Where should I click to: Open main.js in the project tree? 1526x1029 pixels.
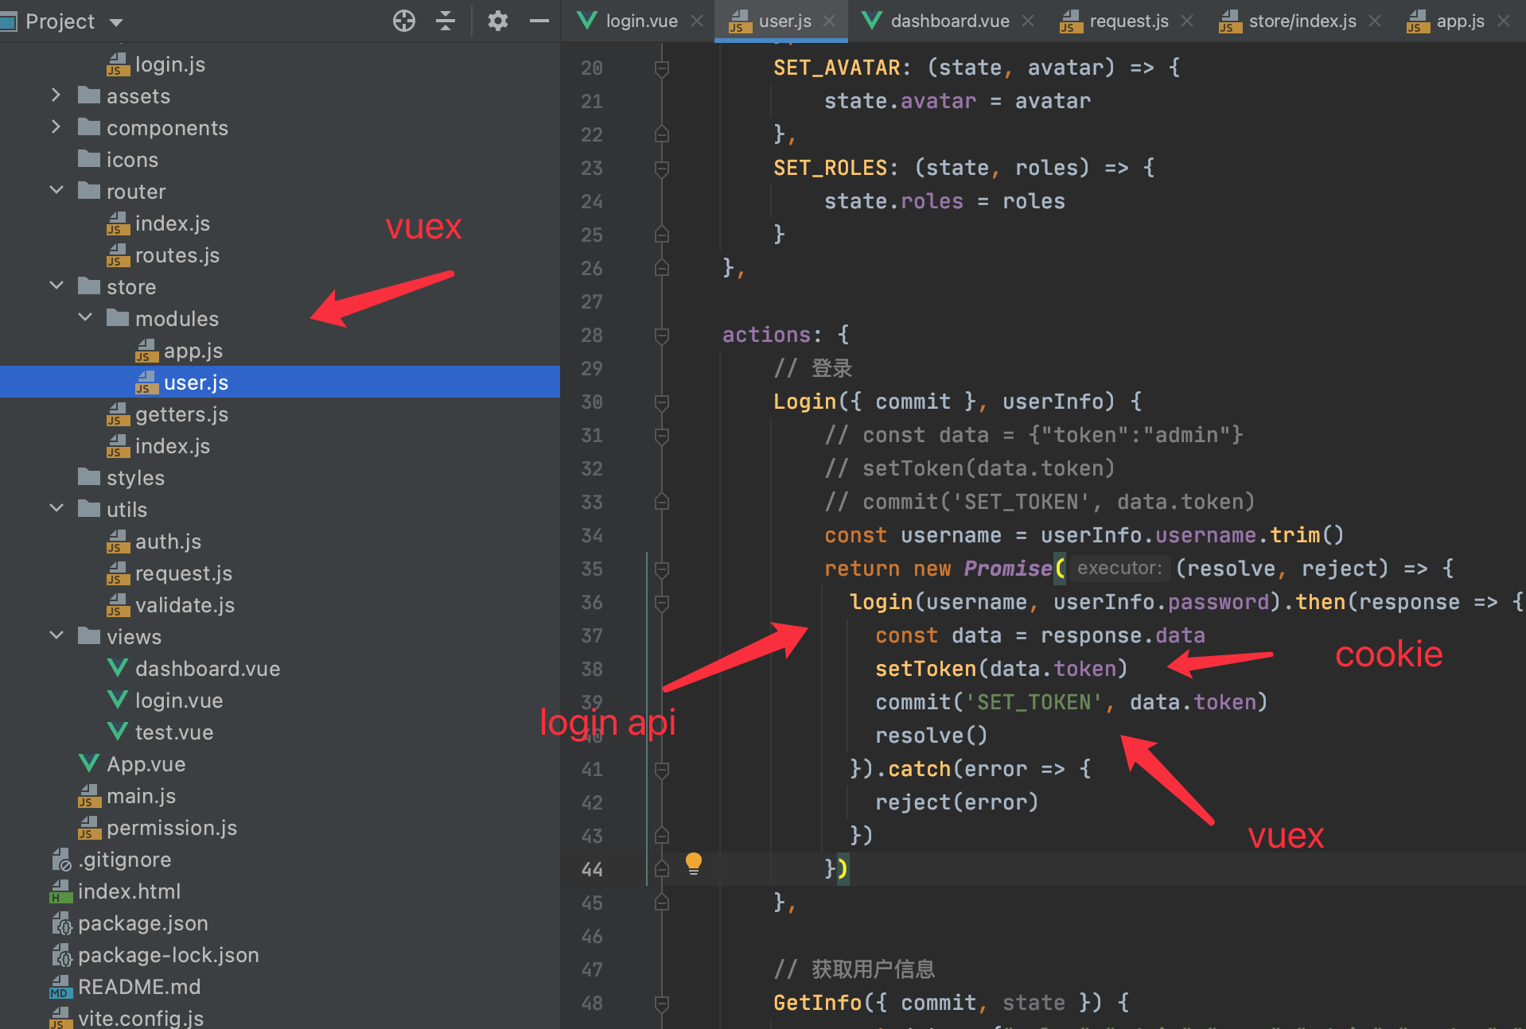(x=127, y=796)
